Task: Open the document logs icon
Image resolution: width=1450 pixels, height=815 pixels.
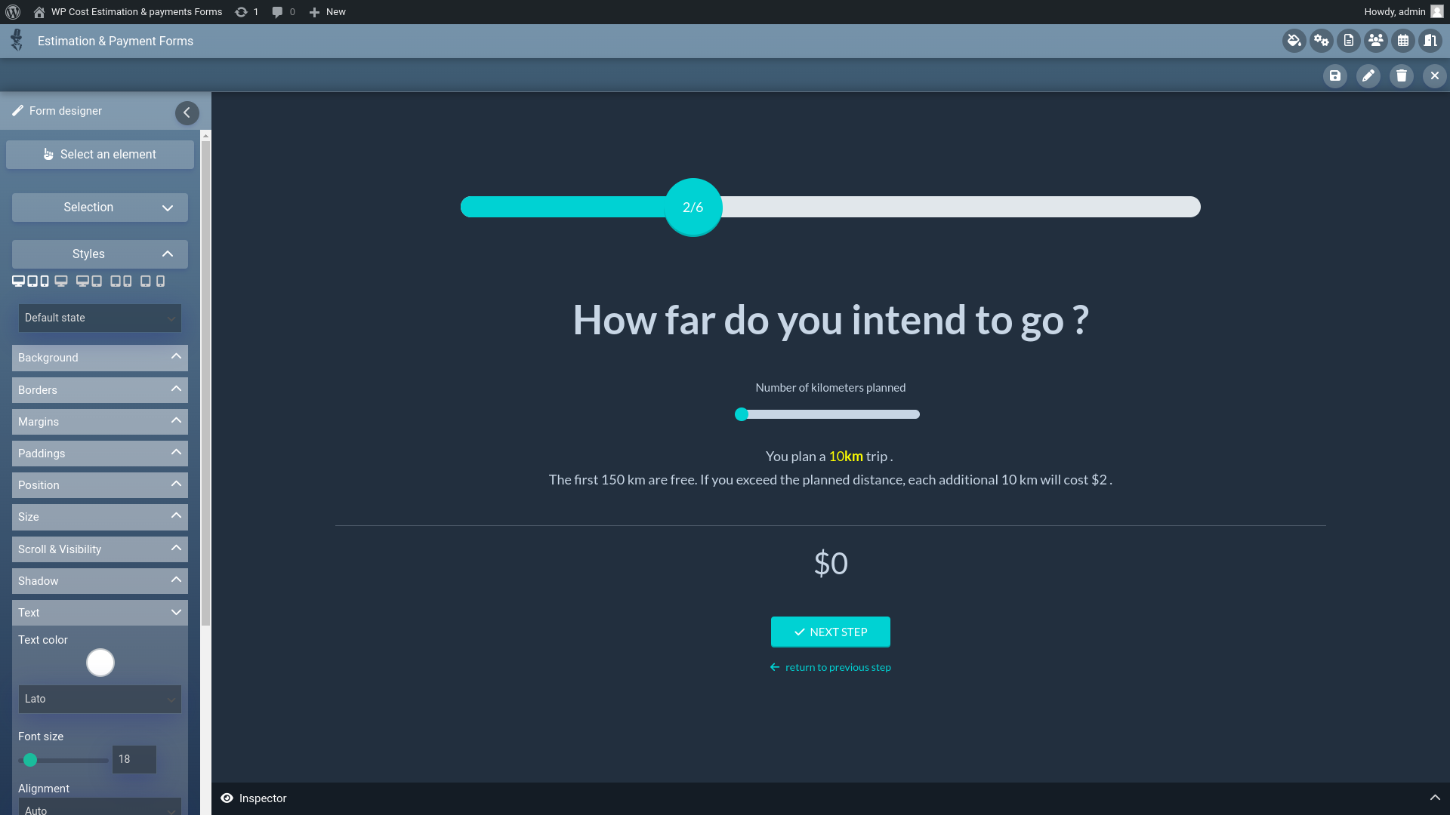Action: [x=1348, y=41]
